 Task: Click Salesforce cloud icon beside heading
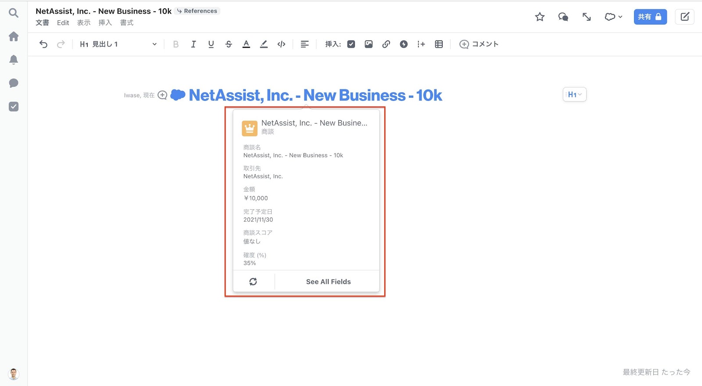tap(178, 95)
